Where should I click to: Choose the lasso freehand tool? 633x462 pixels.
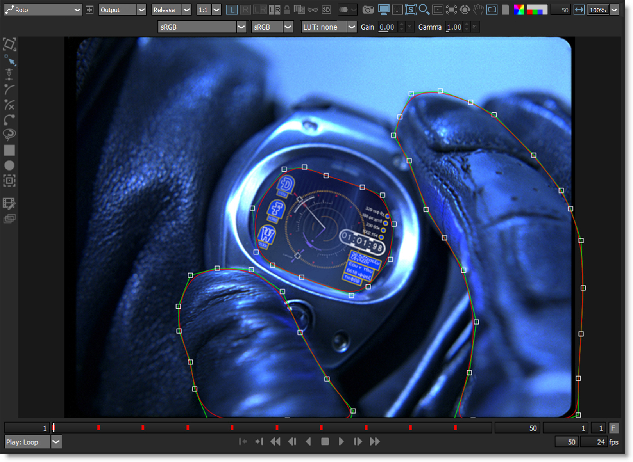9,134
